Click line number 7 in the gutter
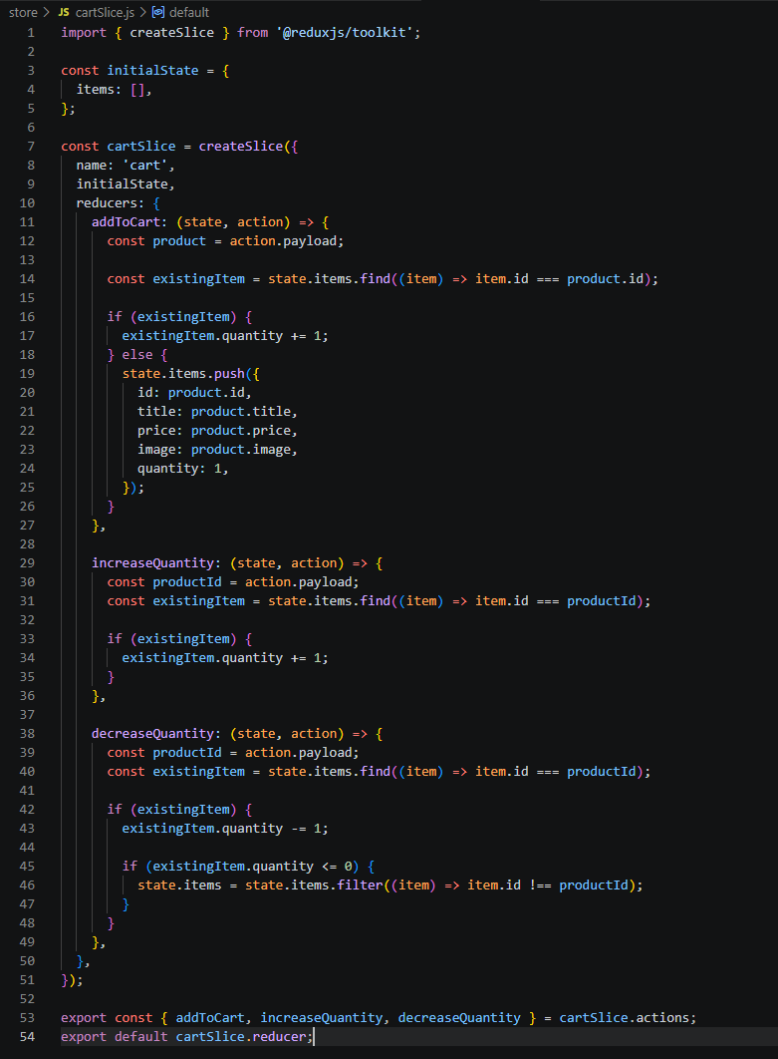Image resolution: width=778 pixels, height=1059 pixels. (x=30, y=146)
